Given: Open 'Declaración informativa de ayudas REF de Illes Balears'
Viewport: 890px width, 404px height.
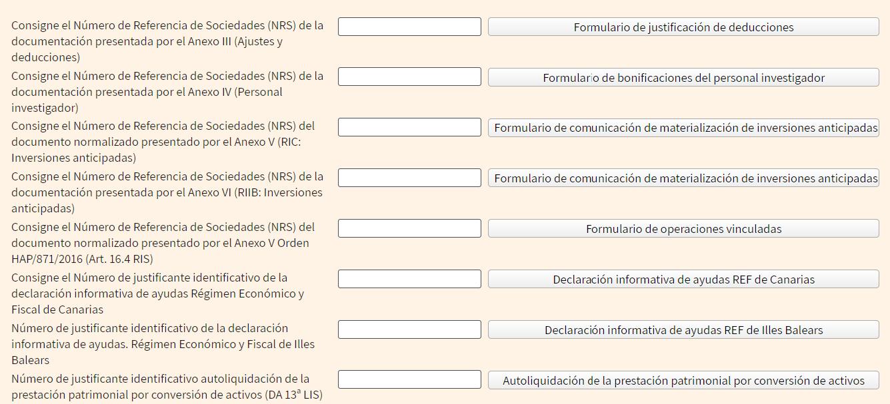Looking at the screenshot, I should (x=683, y=330).
